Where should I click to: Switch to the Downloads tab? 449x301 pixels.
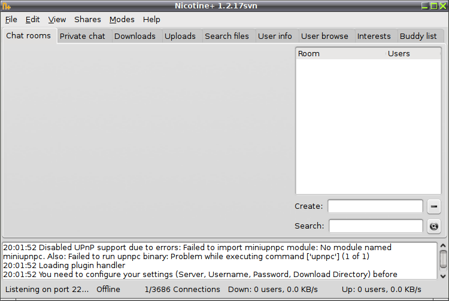pos(135,37)
